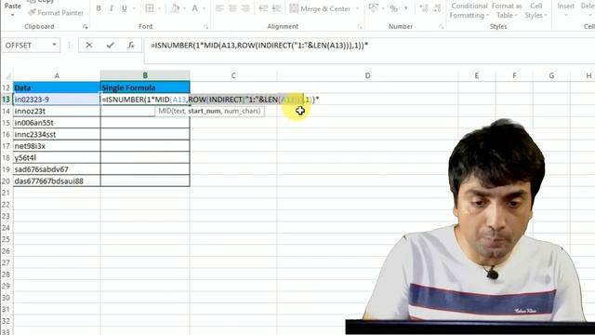Image resolution: width=595 pixels, height=335 pixels.
Task: Click the MID function name in the tooltip
Action: [164, 111]
